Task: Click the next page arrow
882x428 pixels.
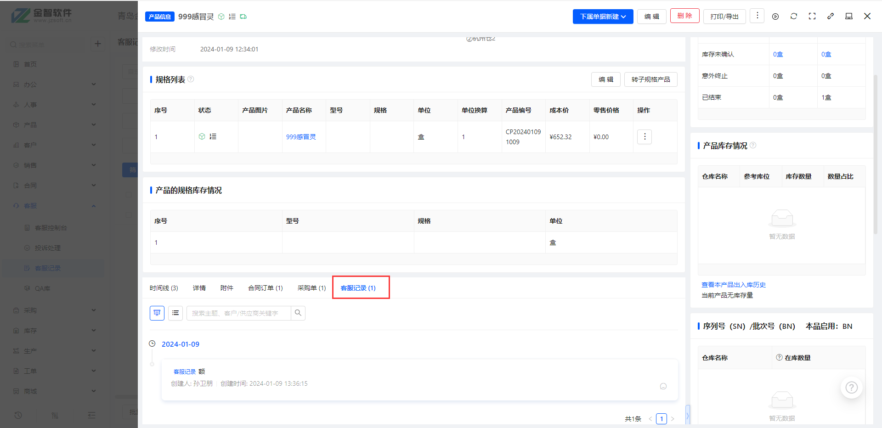Action: tap(673, 419)
